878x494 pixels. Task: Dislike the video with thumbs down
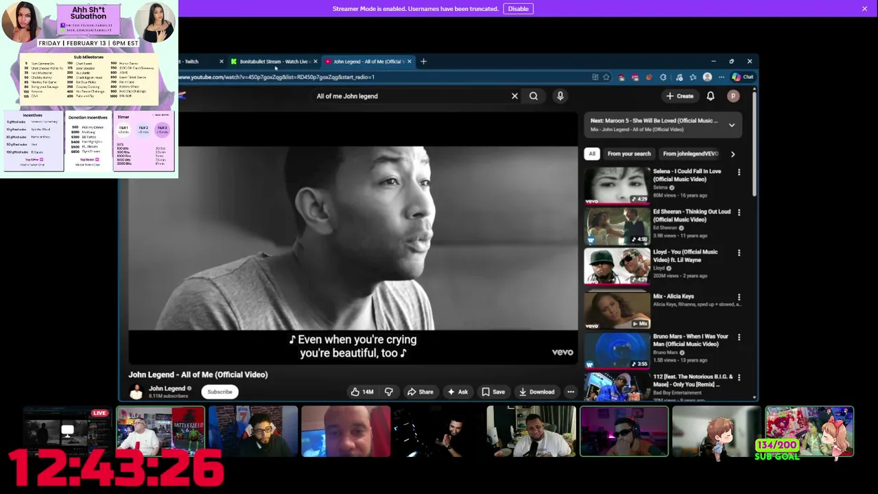389,392
